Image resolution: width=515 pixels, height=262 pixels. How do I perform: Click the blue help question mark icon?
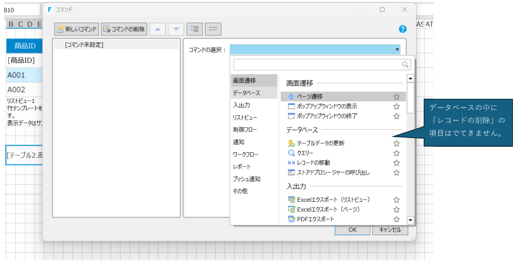coord(403,29)
